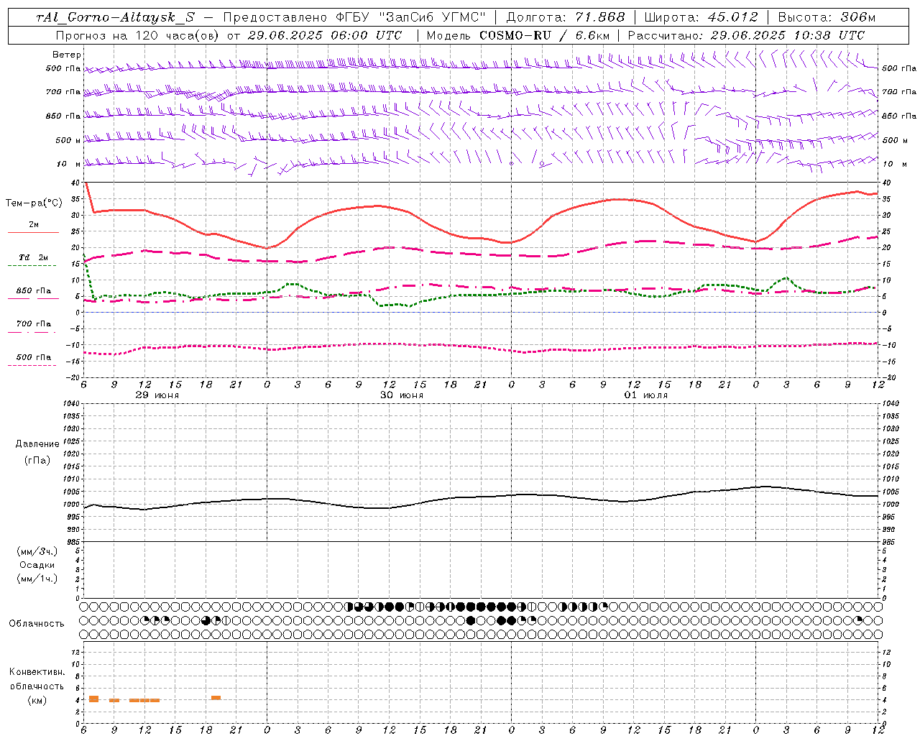Click the Конвективн. label

[x=37, y=672]
